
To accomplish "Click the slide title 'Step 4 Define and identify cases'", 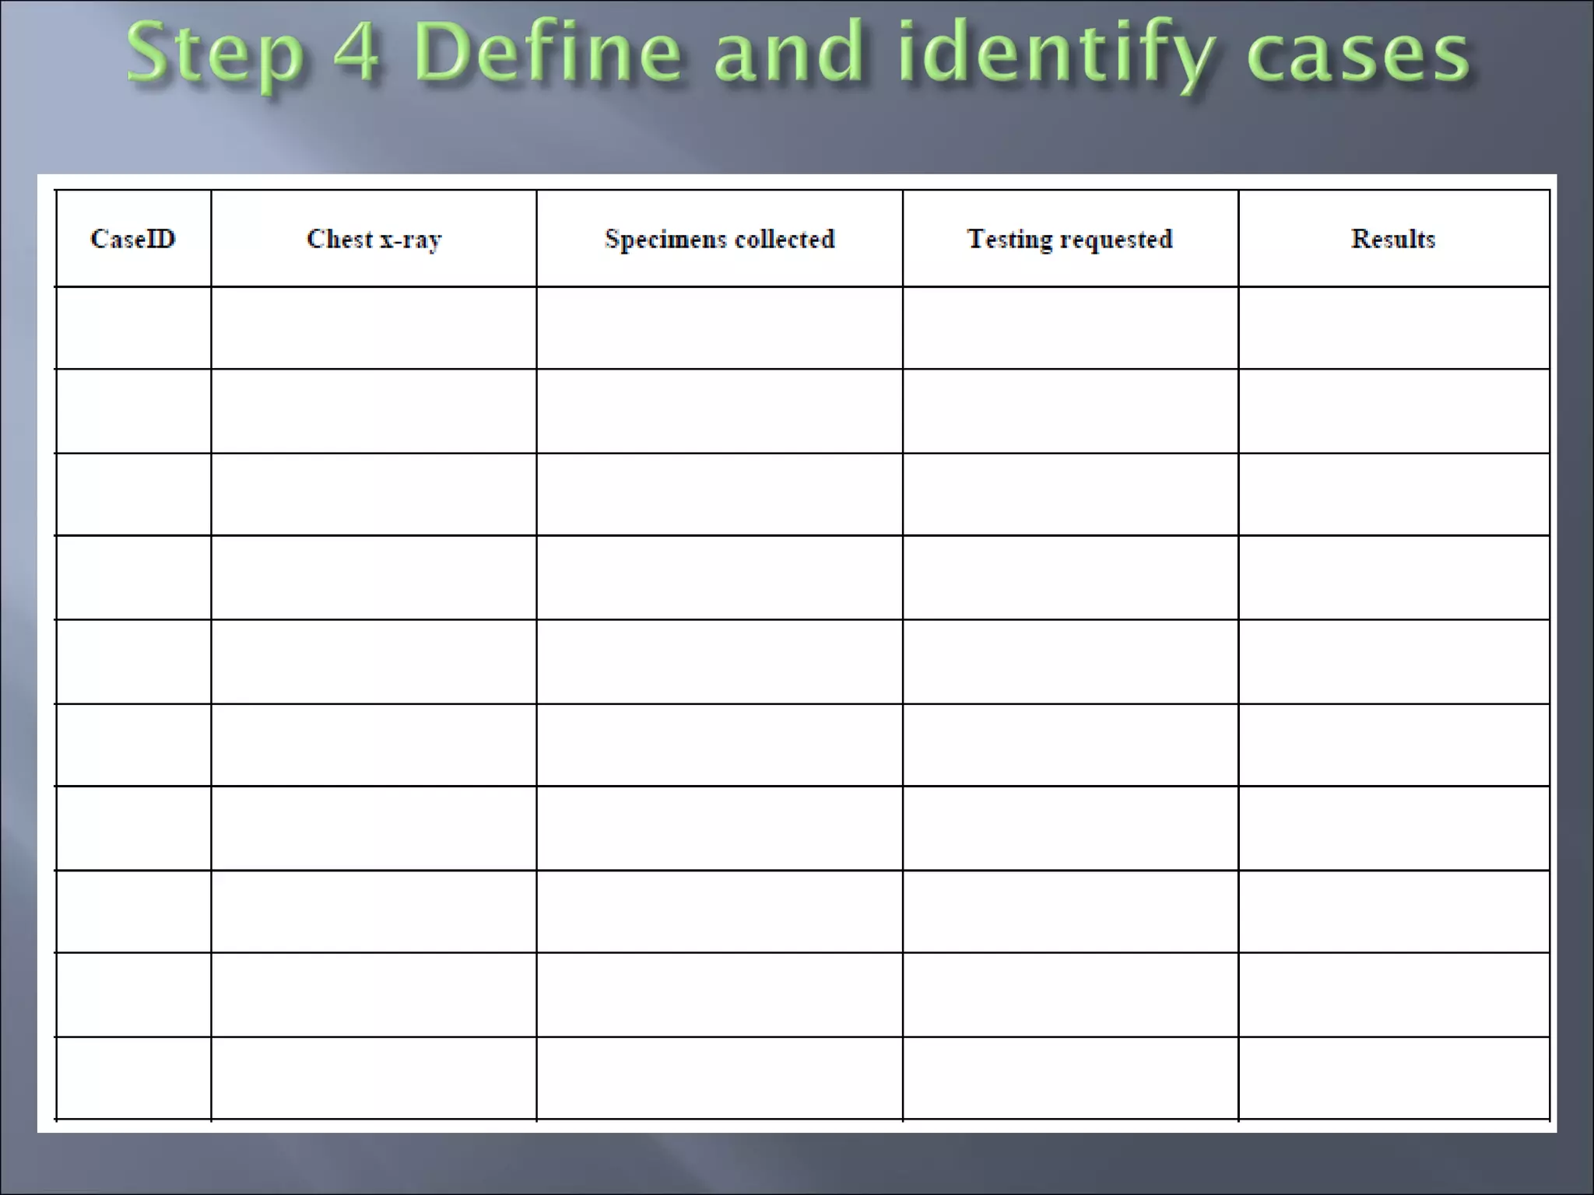I will click(x=797, y=53).
